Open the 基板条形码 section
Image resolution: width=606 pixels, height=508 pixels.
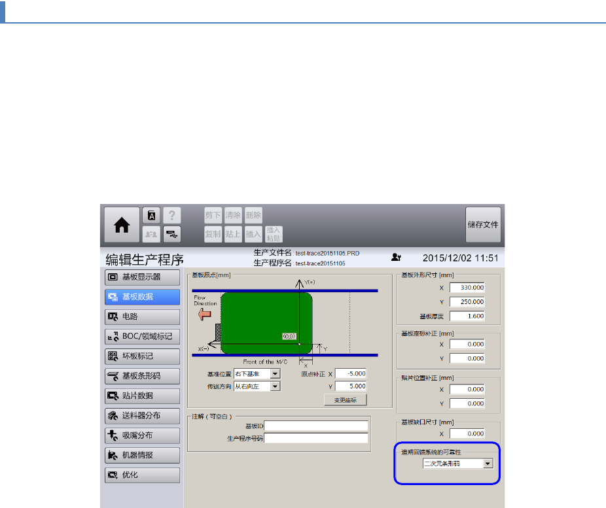142,376
